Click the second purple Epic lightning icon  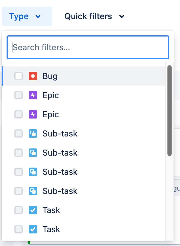[33, 114]
